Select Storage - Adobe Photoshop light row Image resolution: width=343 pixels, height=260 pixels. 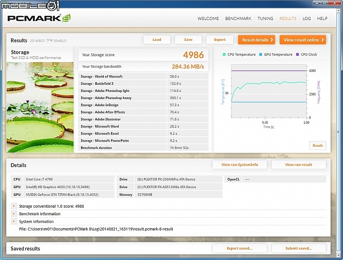[143, 91]
